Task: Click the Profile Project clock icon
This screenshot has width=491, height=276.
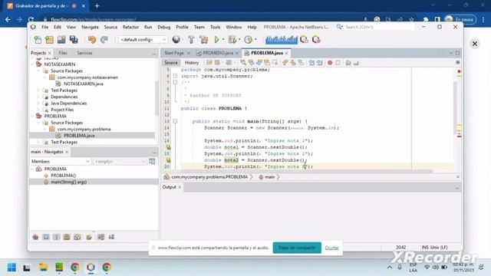Action: tap(248, 39)
